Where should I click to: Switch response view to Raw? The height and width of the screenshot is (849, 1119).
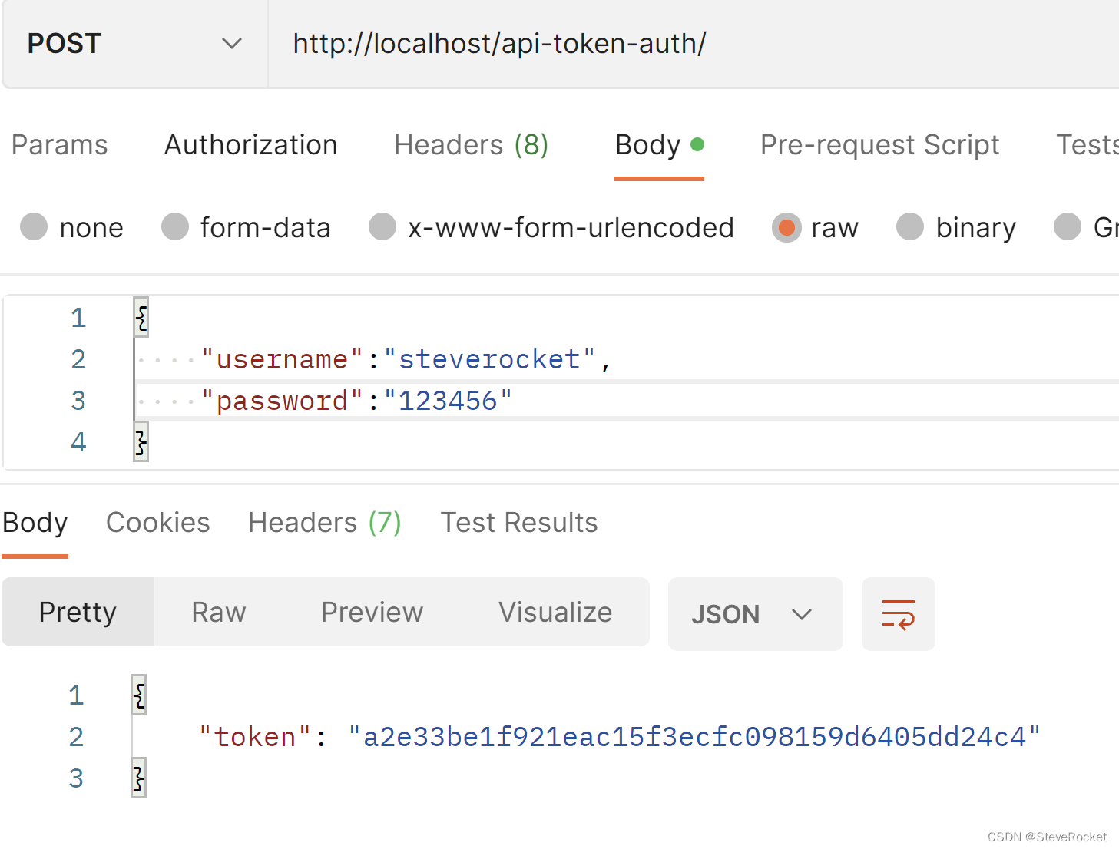[219, 613]
